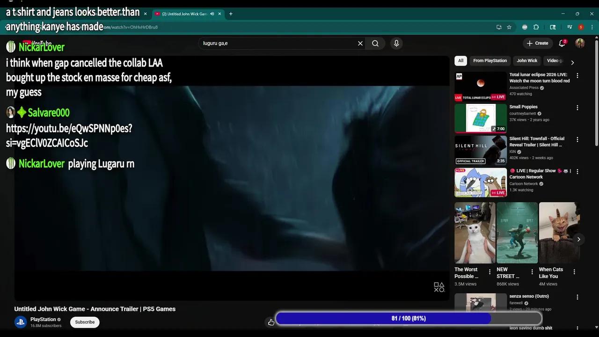
Task: Open options for When Cats Like You short
Action: (574, 271)
